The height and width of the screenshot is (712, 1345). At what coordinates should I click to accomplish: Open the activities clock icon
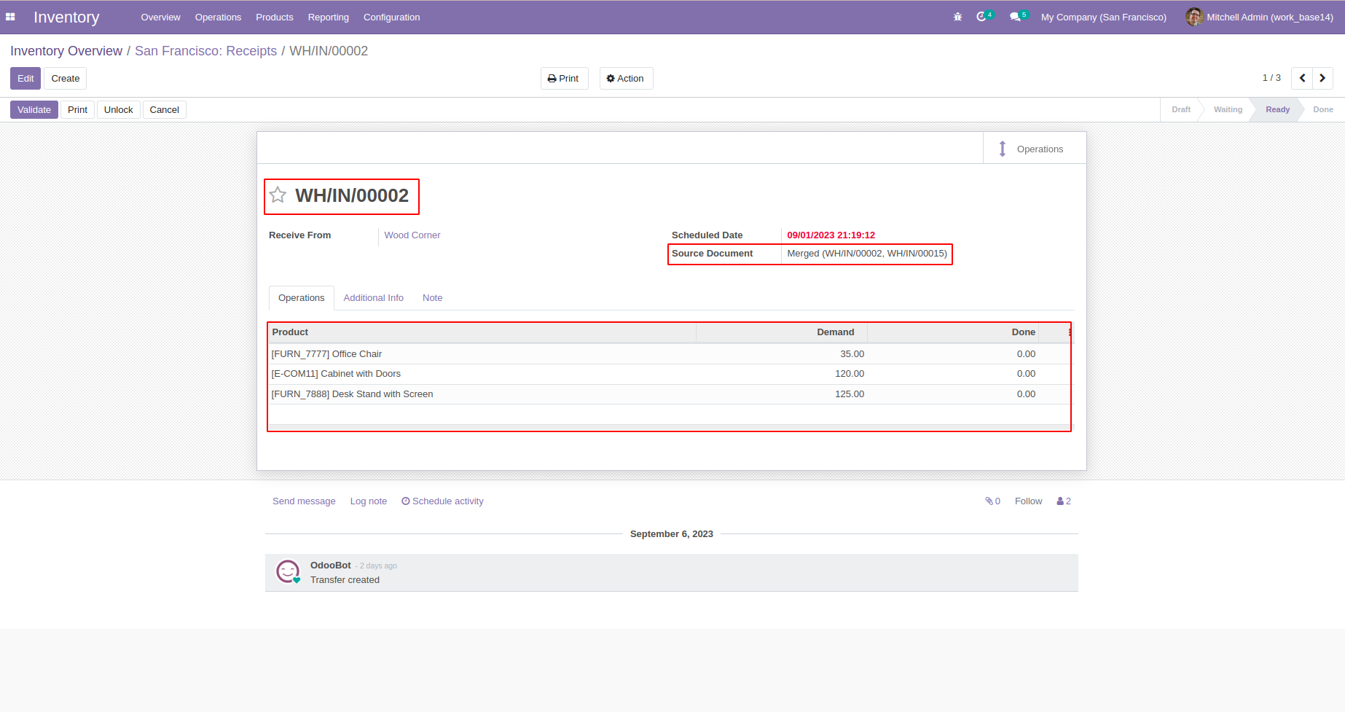pyautogui.click(x=981, y=17)
